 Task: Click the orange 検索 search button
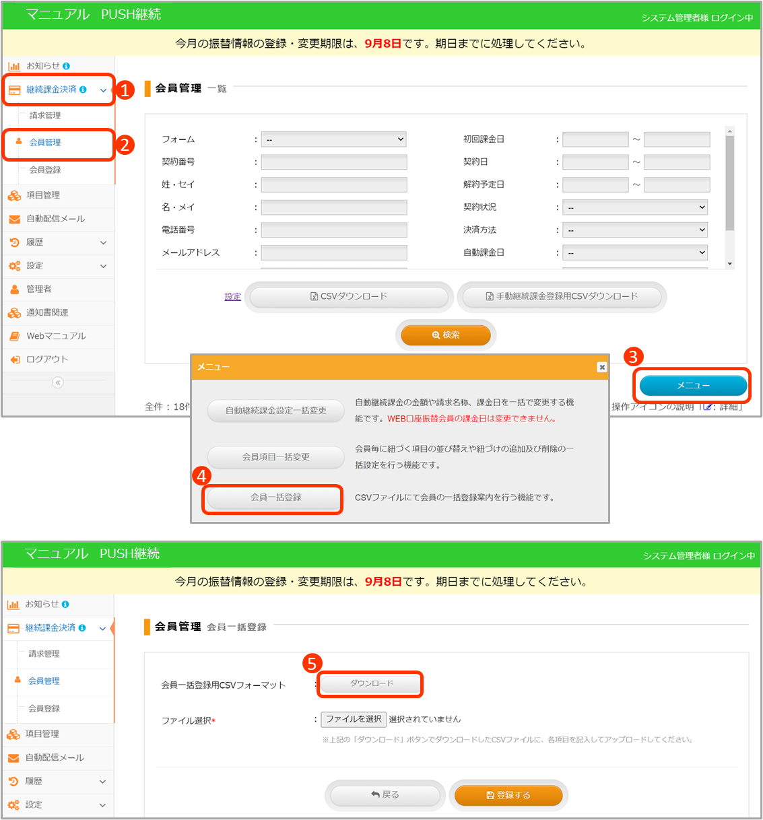coord(445,335)
